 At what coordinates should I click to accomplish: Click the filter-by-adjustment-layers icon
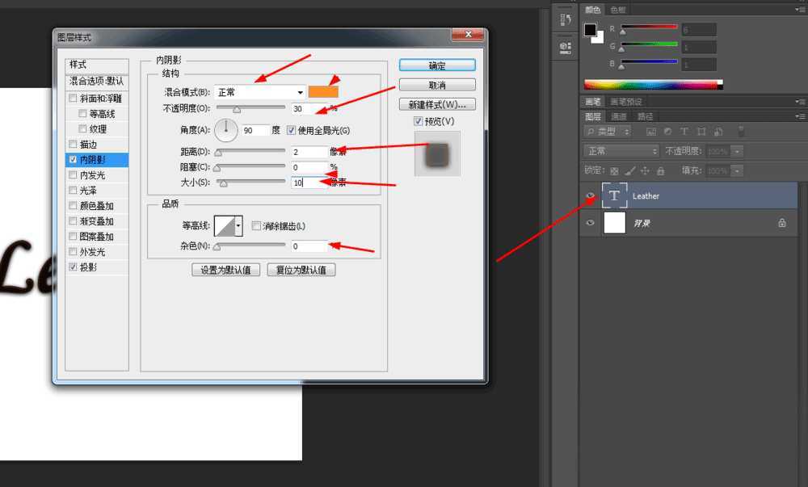[668, 131]
